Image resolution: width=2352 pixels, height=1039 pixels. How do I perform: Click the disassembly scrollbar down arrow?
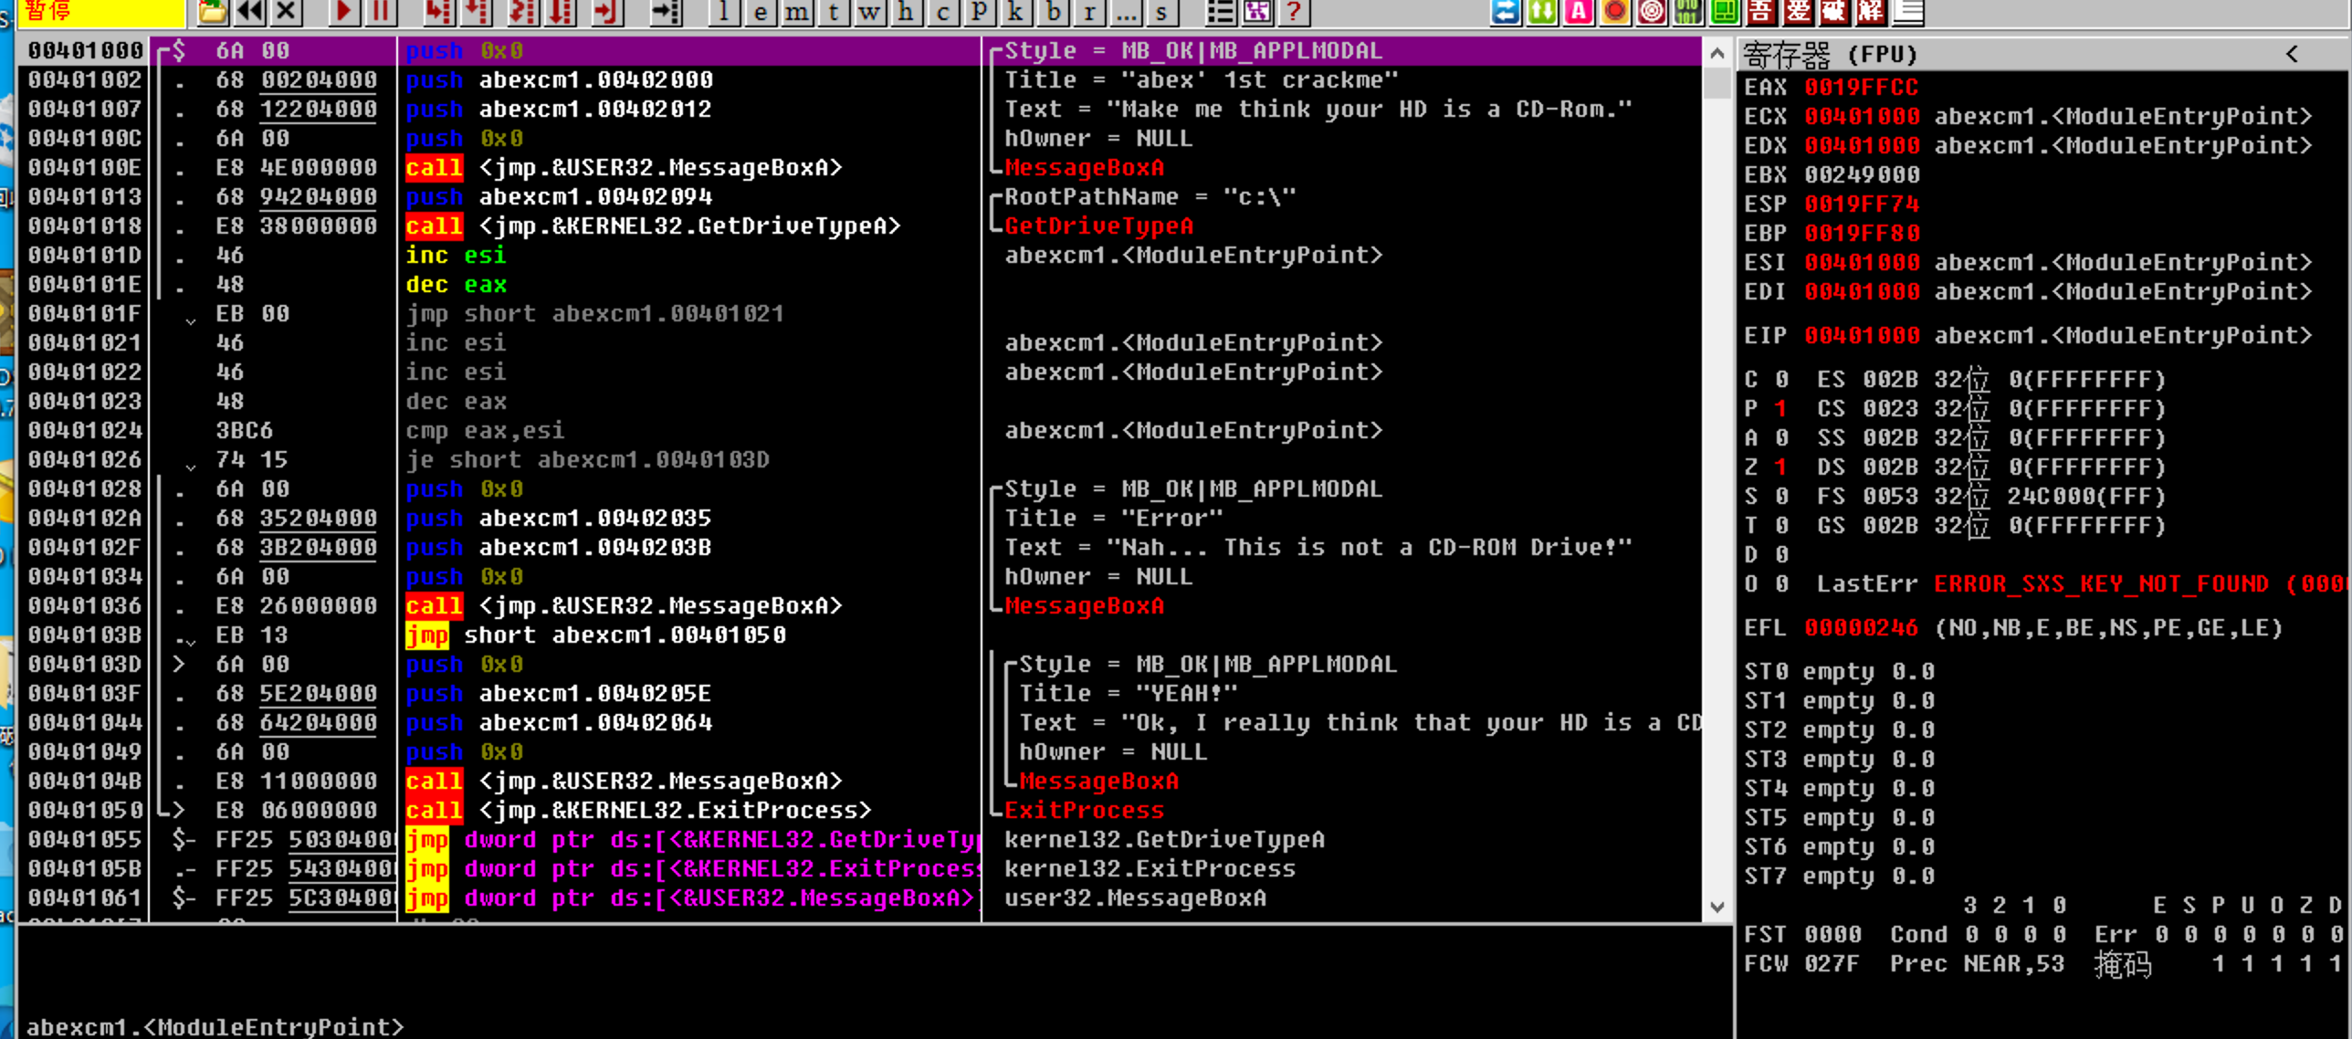pos(1717,907)
